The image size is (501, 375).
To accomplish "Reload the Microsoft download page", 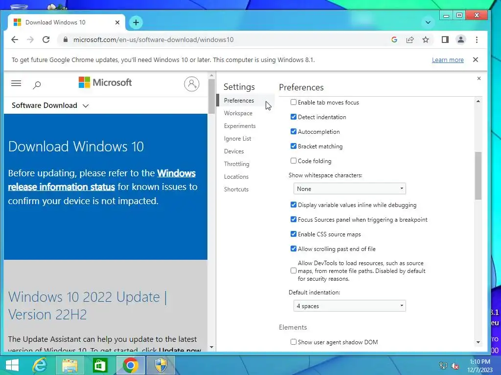I will 46,40.
